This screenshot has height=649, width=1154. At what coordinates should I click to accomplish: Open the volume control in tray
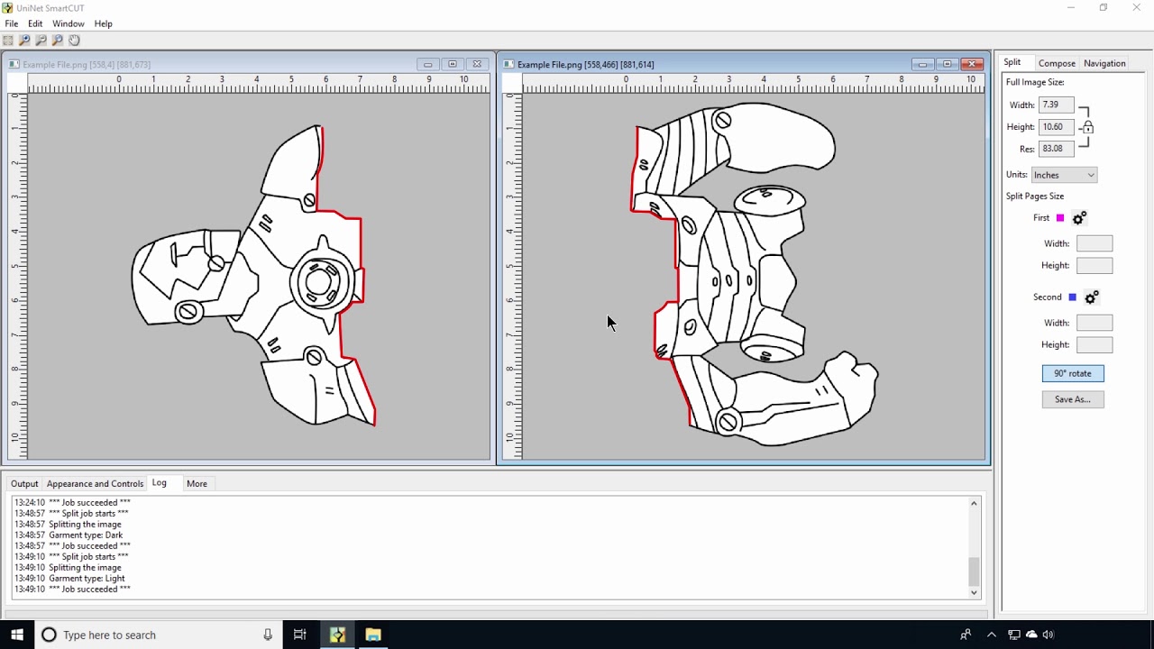click(x=1048, y=635)
